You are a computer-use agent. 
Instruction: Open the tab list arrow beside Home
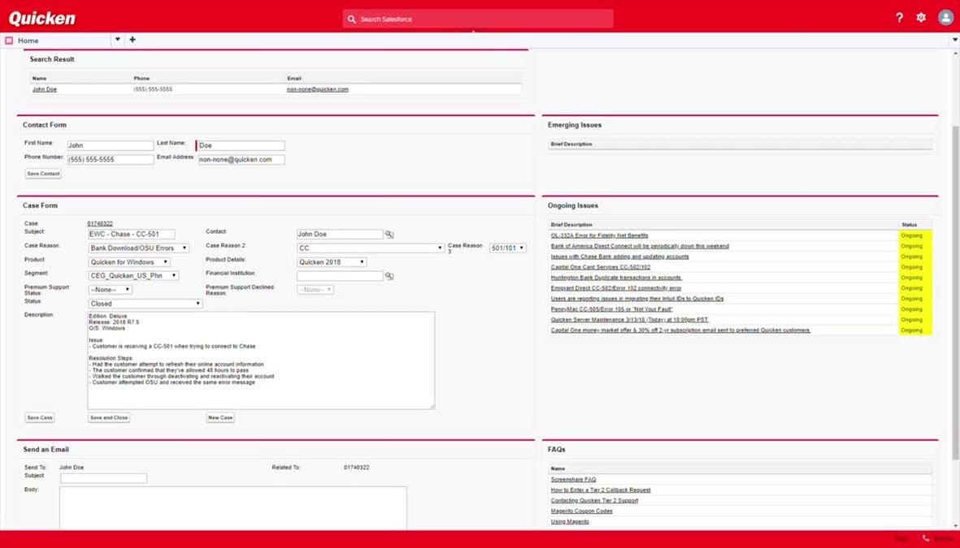117,40
